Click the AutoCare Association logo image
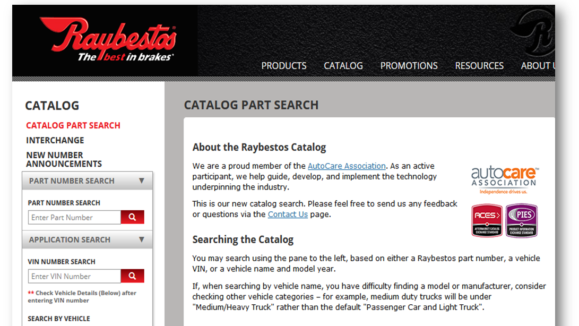 click(x=504, y=178)
